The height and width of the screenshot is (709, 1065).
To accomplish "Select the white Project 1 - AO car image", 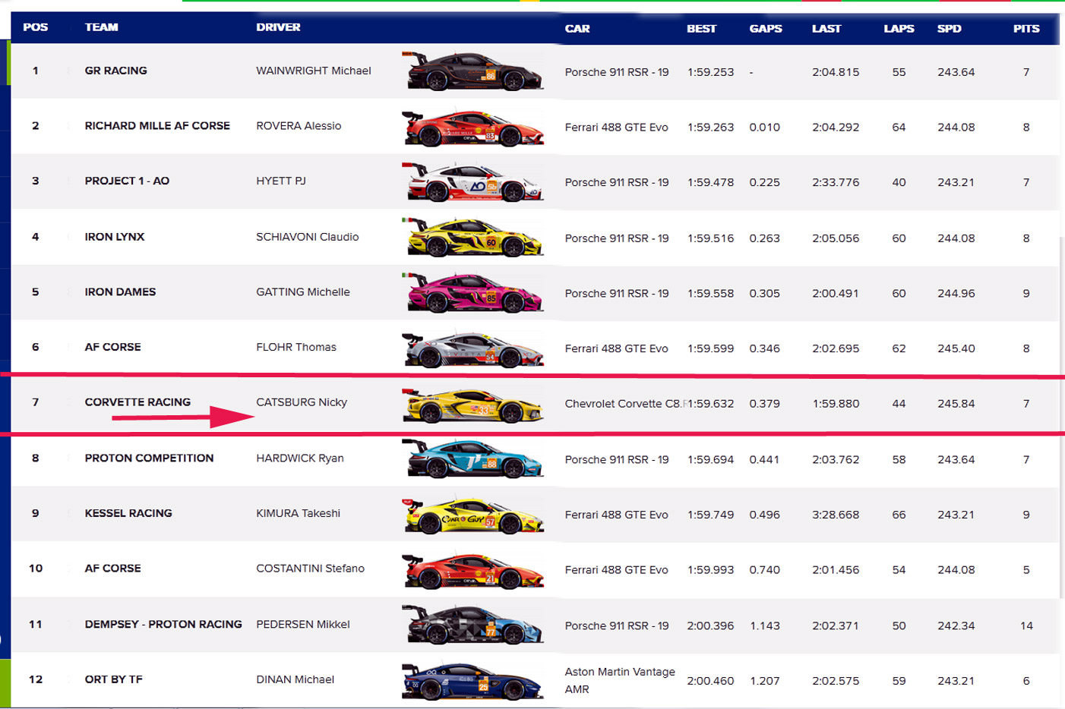I will [x=474, y=182].
